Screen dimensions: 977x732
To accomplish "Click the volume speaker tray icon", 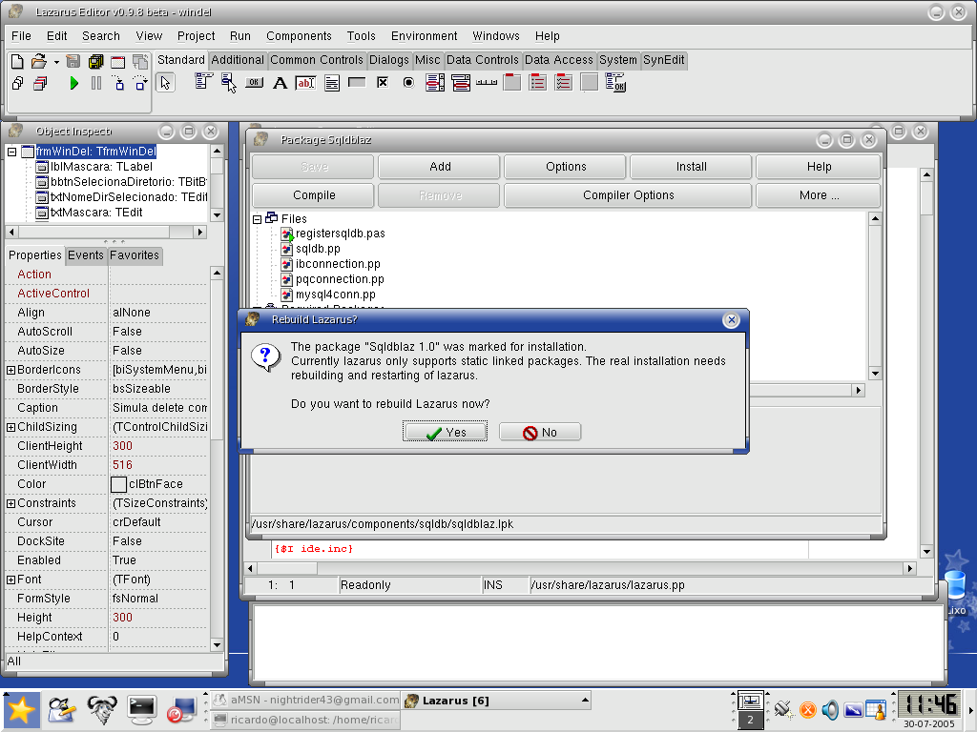I will pyautogui.click(x=830, y=709).
